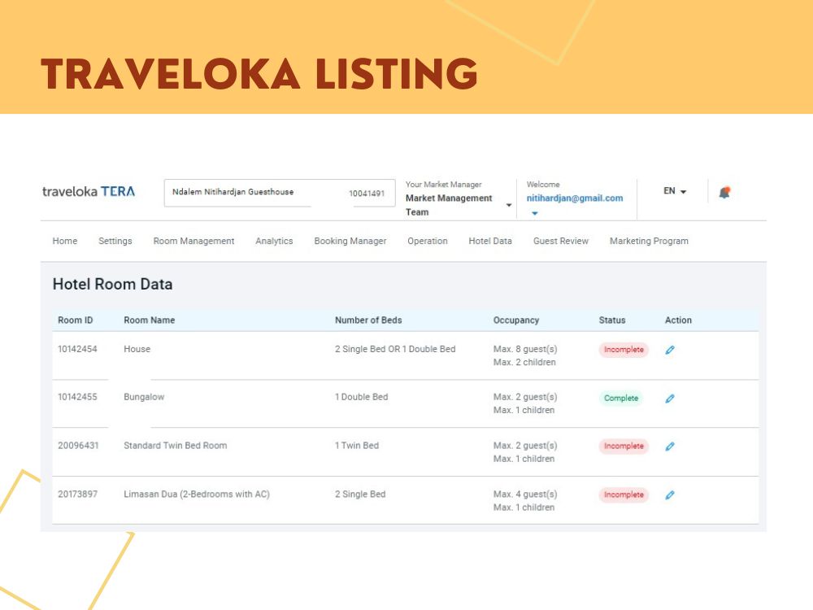The width and height of the screenshot is (813, 610).
Task: Select room ID 10142454
Action: (x=77, y=349)
